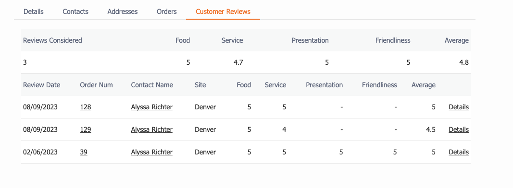Select the Addresses tab
This screenshot has height=188, width=513.
(x=123, y=12)
